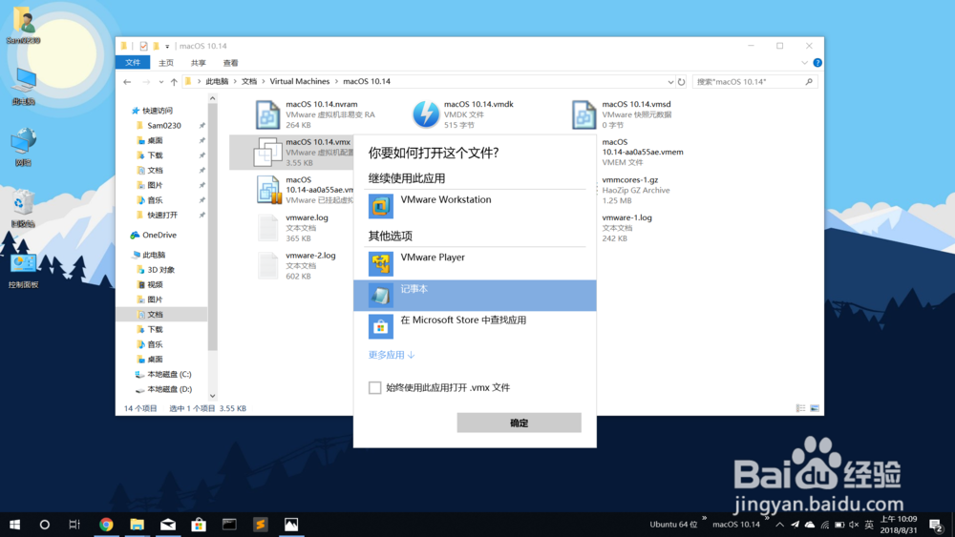Navigate to Virtual Machines in breadcrumb
The height and width of the screenshot is (537, 955).
coord(299,81)
